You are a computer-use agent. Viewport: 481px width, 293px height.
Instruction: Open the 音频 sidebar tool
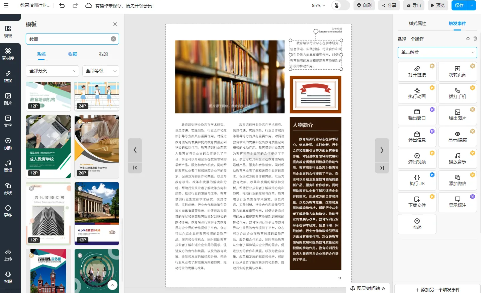click(x=8, y=166)
